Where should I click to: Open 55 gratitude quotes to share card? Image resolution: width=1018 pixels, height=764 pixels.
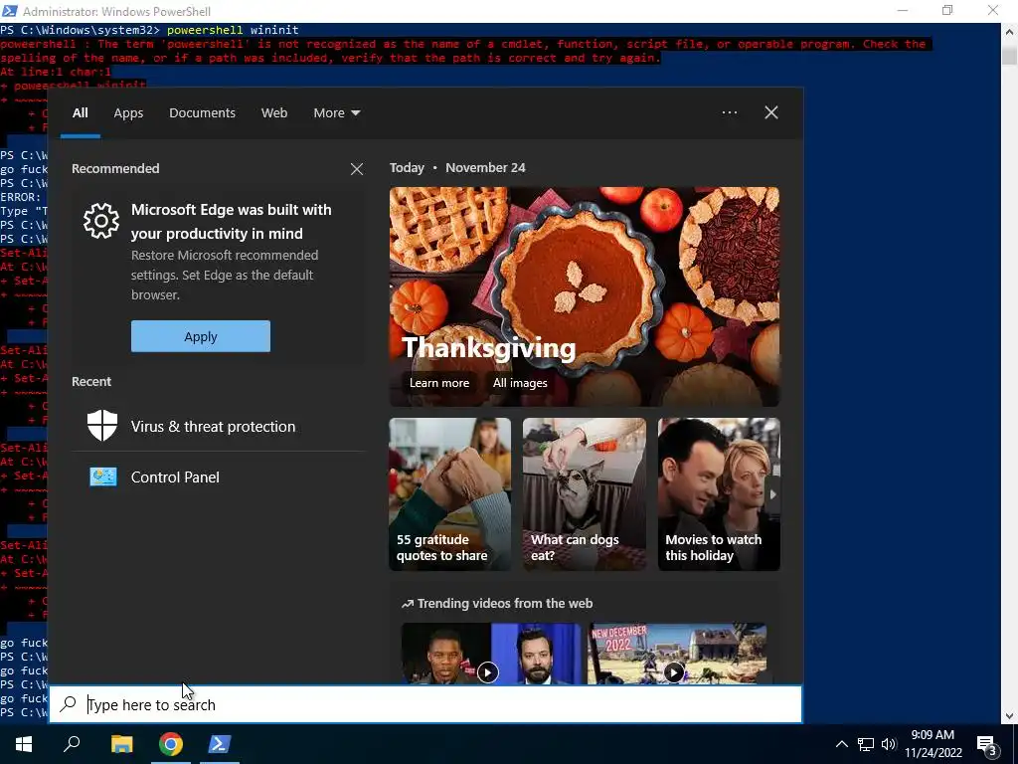tap(450, 494)
